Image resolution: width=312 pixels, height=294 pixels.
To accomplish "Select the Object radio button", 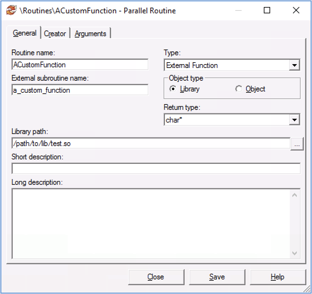I will (x=239, y=89).
